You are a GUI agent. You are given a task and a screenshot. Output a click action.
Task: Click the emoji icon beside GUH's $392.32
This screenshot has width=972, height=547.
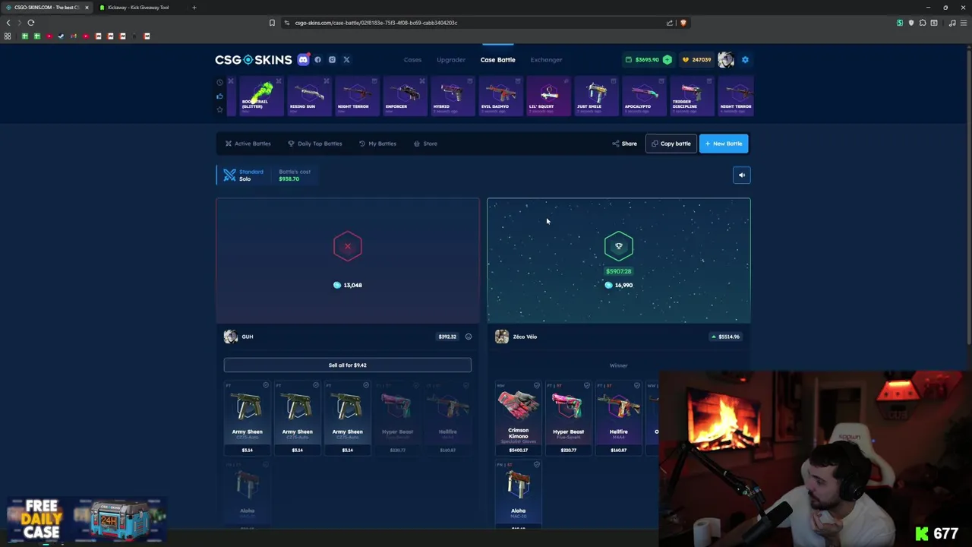coord(468,337)
